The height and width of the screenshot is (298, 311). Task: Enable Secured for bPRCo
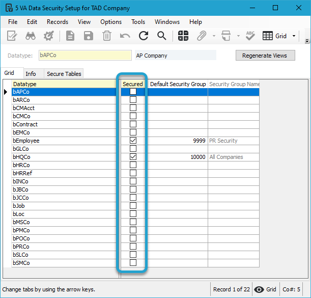tap(133, 247)
